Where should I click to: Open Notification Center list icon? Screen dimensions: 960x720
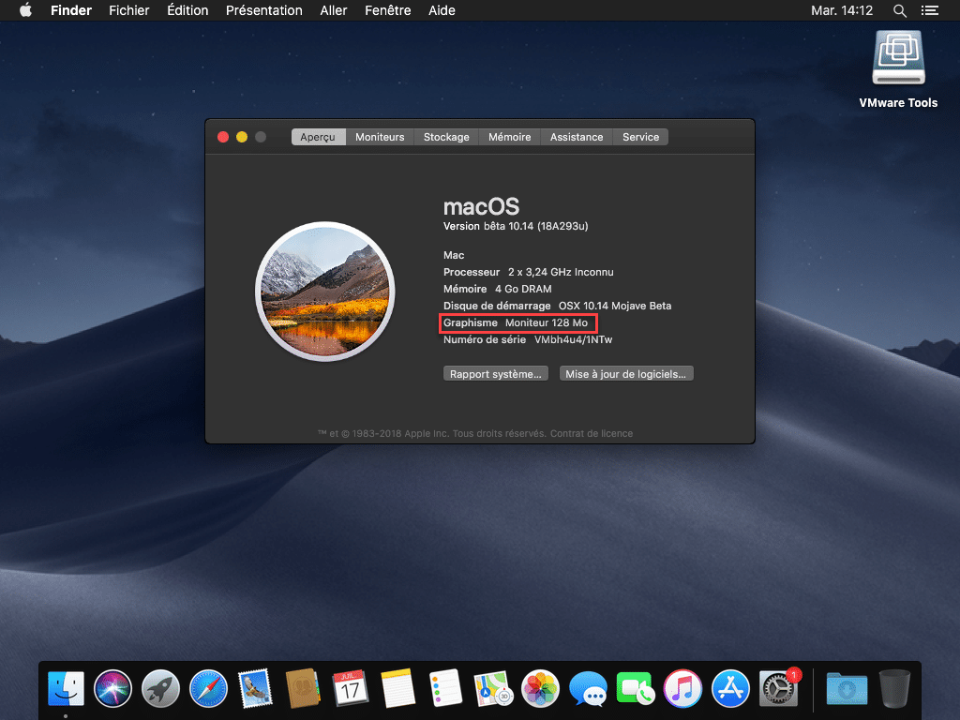[x=929, y=10]
